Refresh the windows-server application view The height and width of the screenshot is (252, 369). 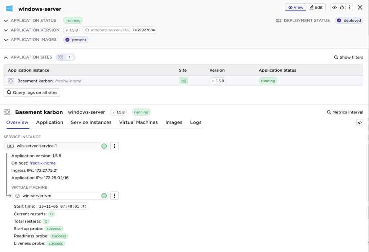point(342,7)
